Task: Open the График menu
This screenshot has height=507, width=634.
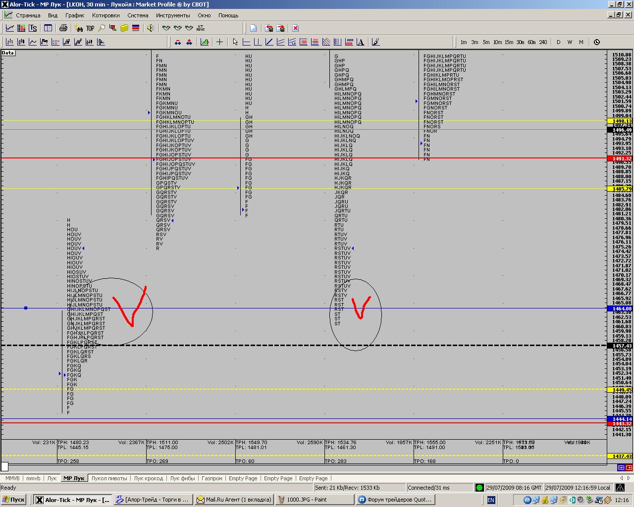Action: pos(75,15)
